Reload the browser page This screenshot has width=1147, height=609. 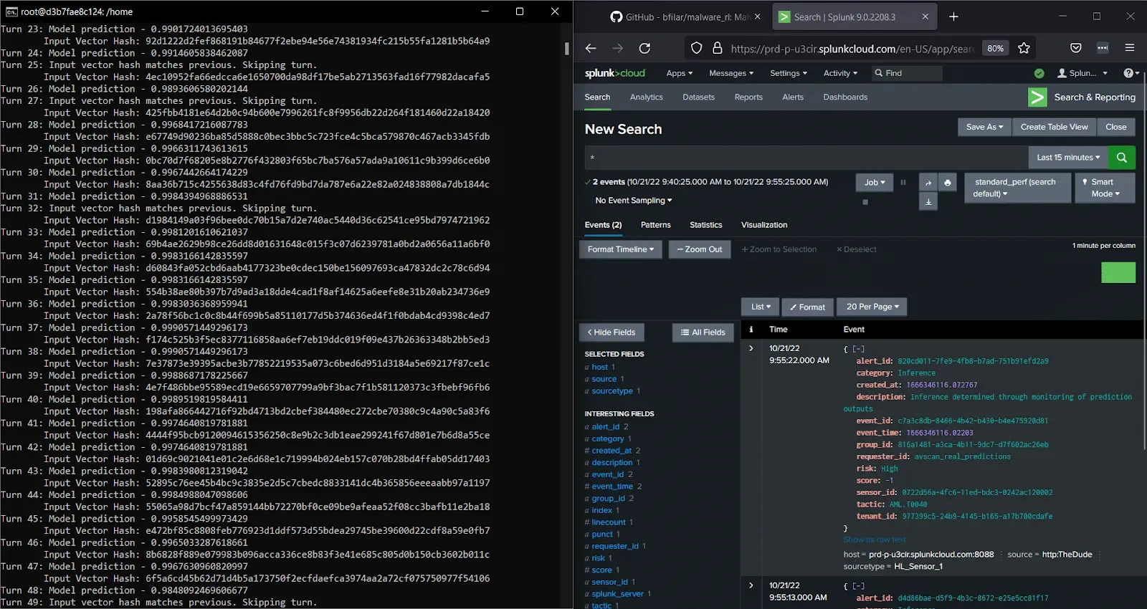tap(644, 48)
